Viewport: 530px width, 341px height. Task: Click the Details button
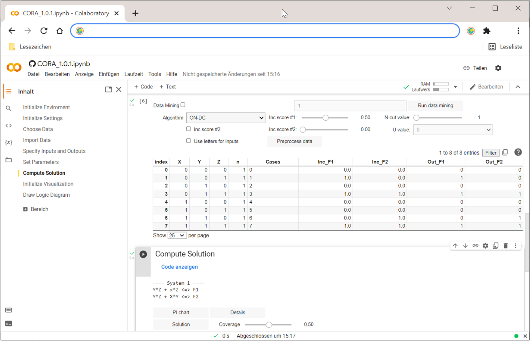pos(238,313)
